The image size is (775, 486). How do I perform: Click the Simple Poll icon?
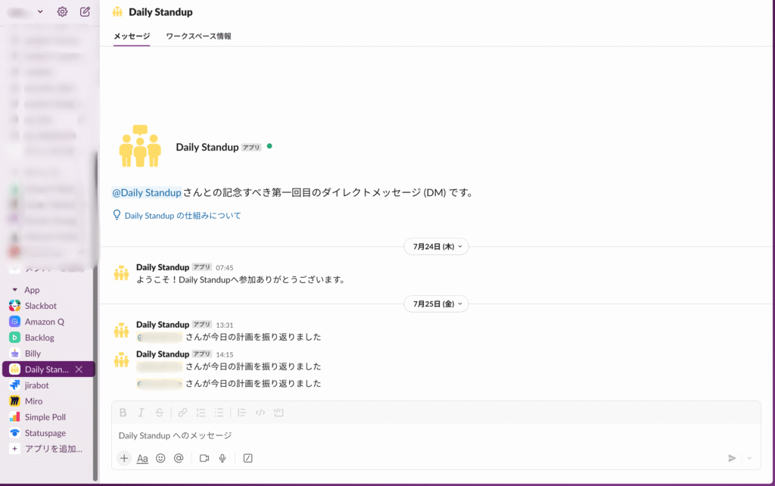pos(15,417)
